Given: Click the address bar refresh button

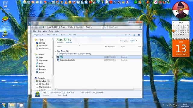Looking at the screenshot, I should [105, 27].
